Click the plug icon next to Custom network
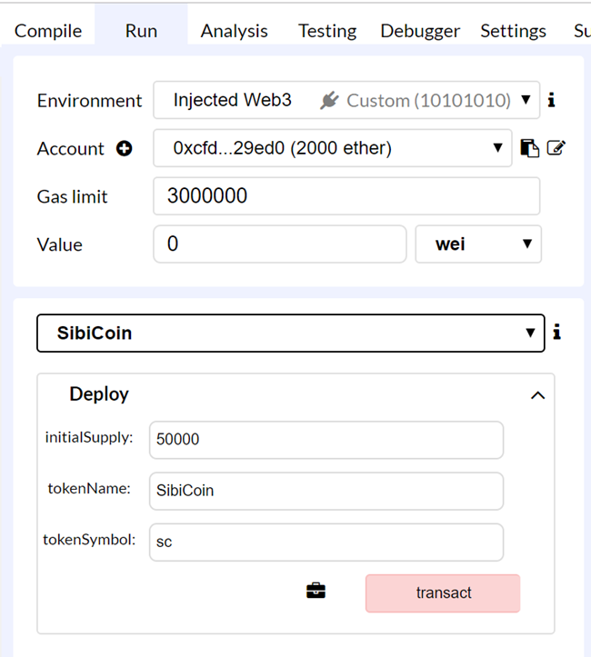The image size is (591, 657). (x=329, y=101)
